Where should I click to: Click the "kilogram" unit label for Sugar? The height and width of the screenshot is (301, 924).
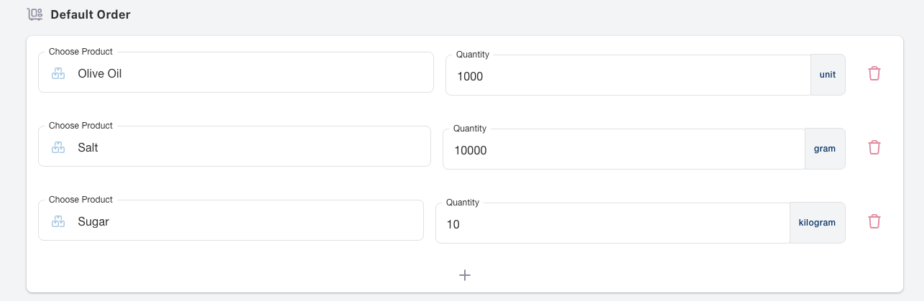[x=817, y=223]
